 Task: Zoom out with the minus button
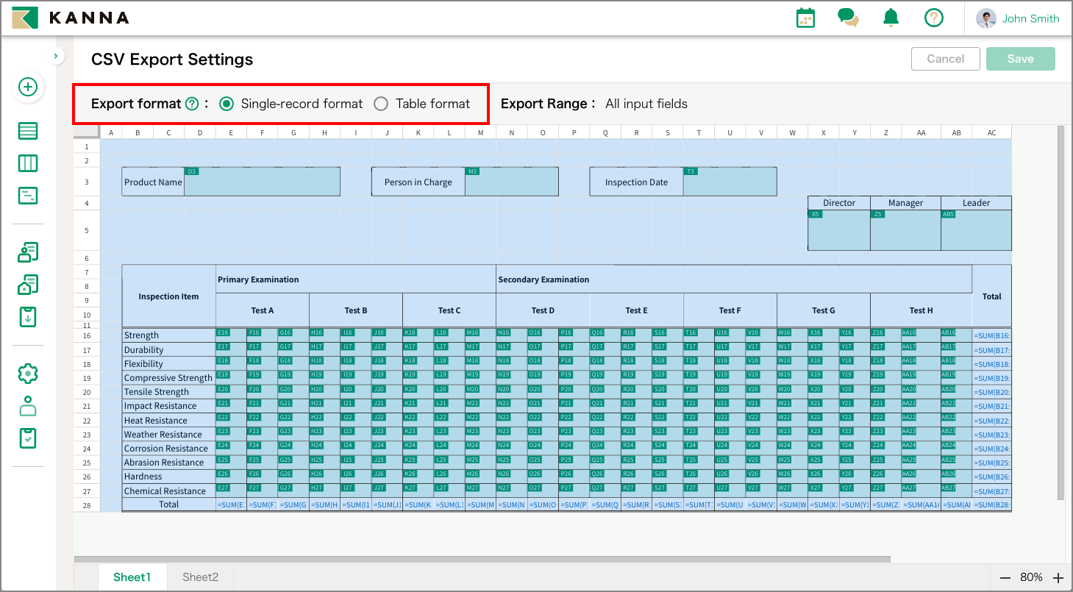(1005, 578)
